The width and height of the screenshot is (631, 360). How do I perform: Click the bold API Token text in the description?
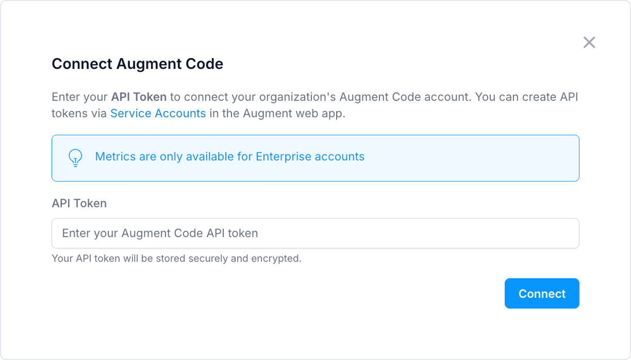point(139,97)
